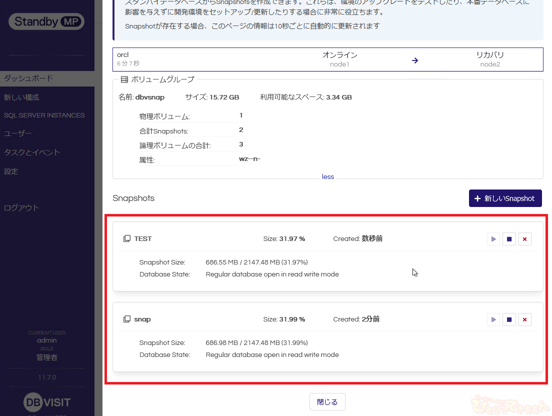
Task: Click the copy icon beside TEST name
Action: click(127, 239)
